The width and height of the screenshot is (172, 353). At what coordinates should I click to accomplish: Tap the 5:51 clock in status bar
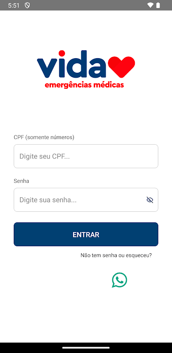(x=14, y=5)
